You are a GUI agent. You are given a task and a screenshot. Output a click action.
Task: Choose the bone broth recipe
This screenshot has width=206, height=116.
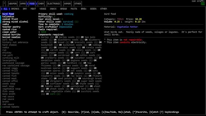tap(9, 94)
